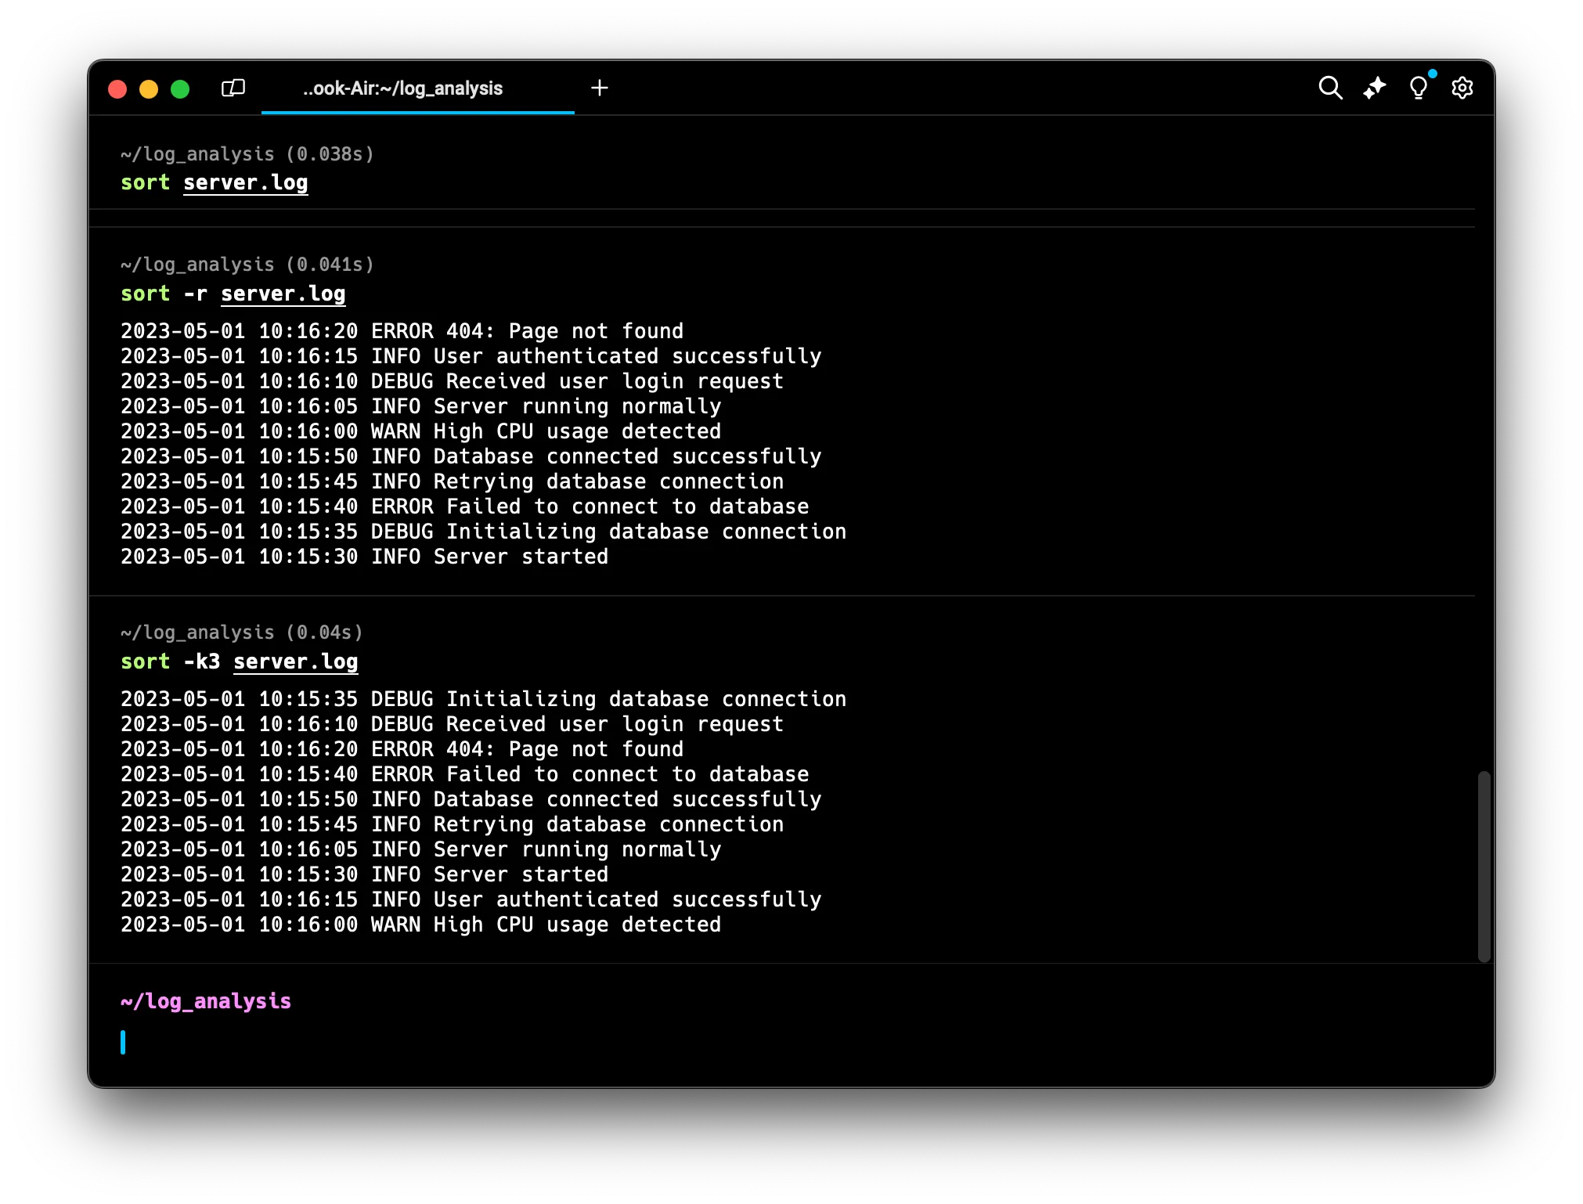Click the green fullscreen window button
This screenshot has height=1204, width=1583.
[x=180, y=89]
